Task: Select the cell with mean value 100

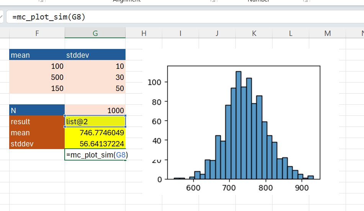Action: click(37, 66)
